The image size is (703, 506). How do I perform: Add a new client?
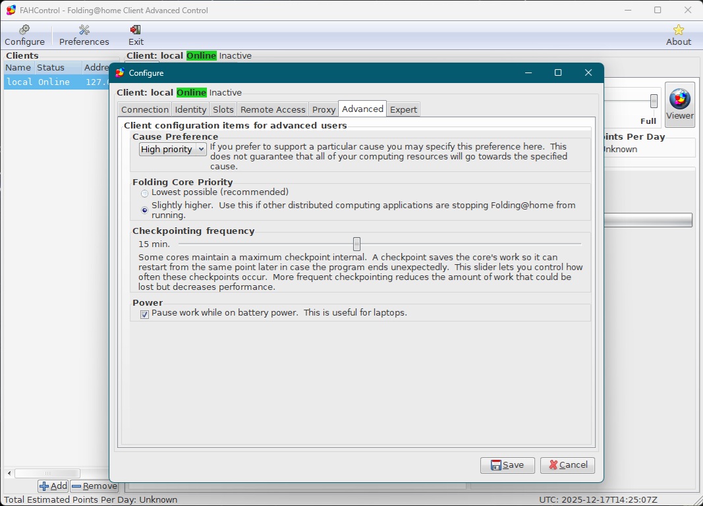(53, 486)
